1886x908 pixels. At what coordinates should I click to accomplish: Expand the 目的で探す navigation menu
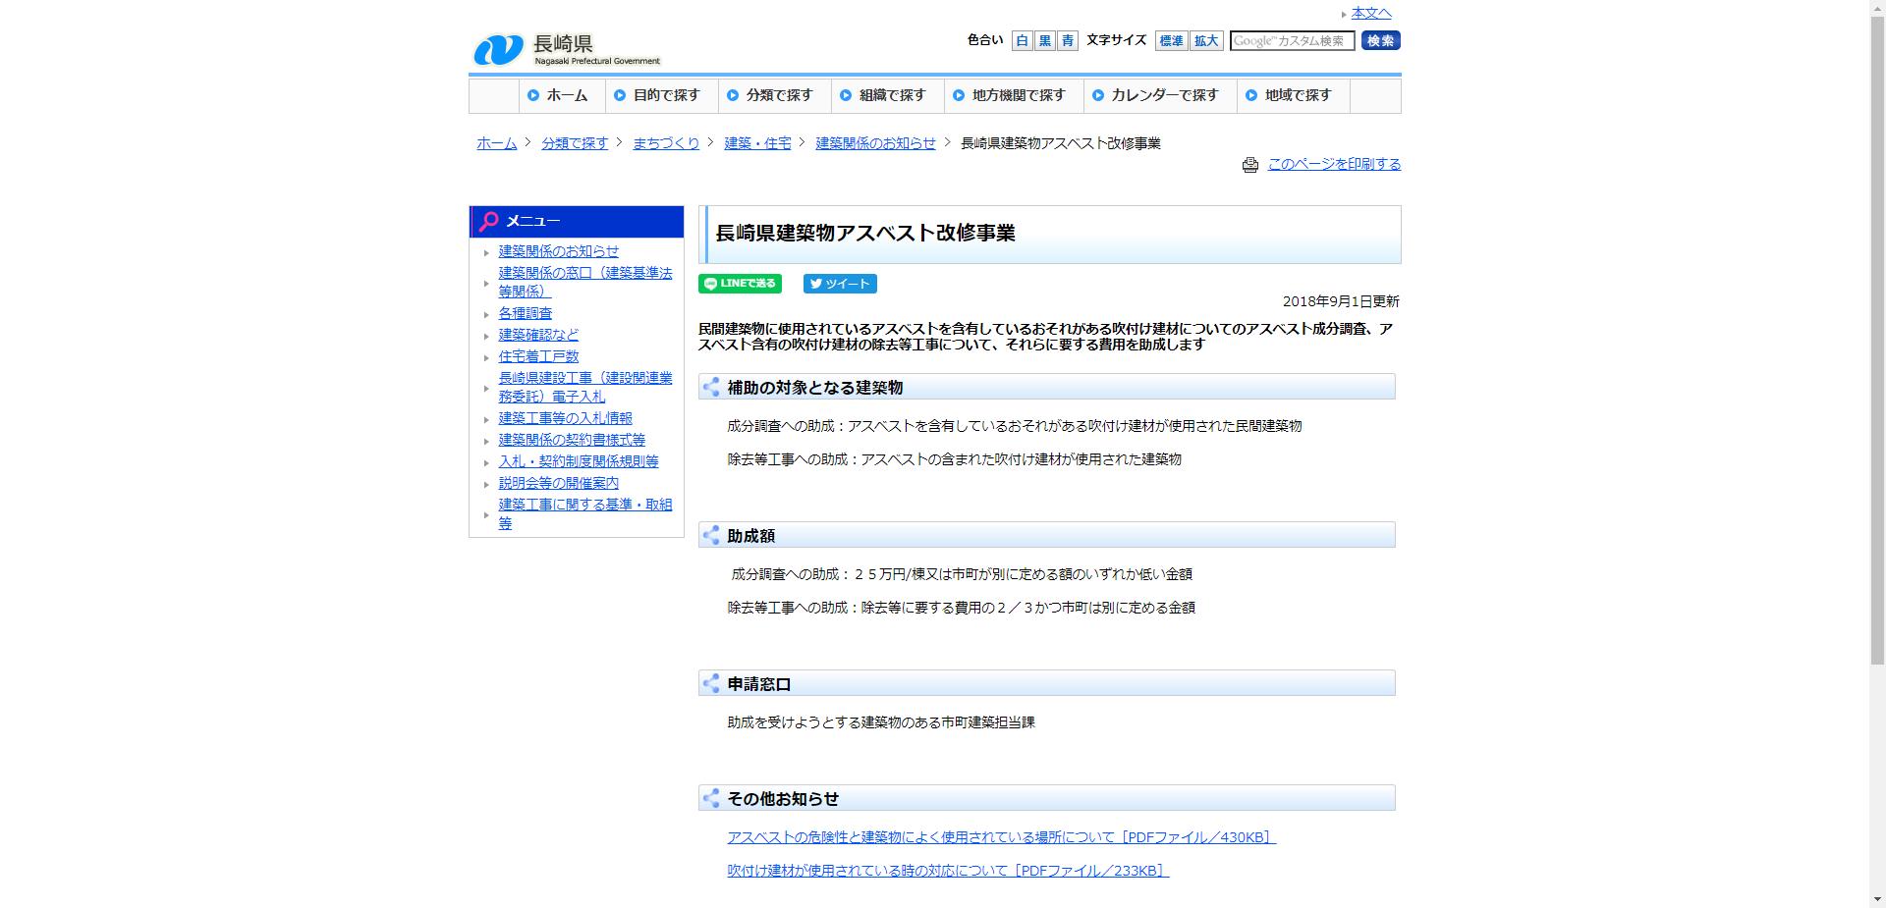pyautogui.click(x=662, y=95)
